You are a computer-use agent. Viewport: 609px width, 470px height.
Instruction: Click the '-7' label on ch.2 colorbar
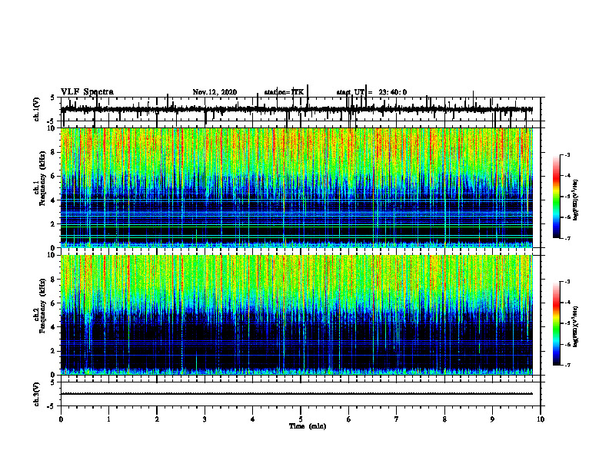[x=567, y=365]
